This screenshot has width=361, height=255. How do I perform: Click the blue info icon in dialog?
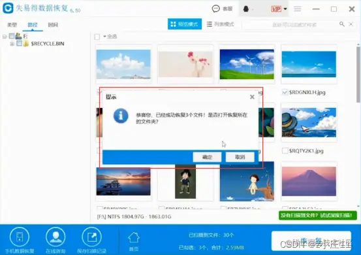(x=121, y=116)
